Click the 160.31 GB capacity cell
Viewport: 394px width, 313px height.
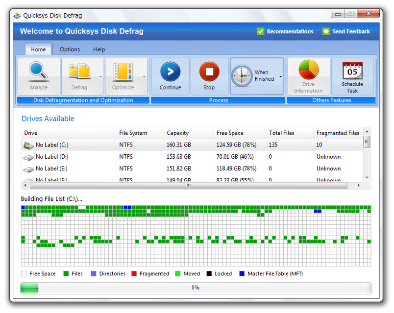(179, 144)
